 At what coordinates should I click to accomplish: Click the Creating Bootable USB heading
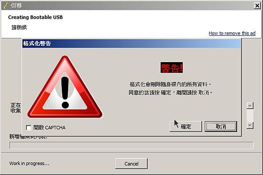coord(36,17)
